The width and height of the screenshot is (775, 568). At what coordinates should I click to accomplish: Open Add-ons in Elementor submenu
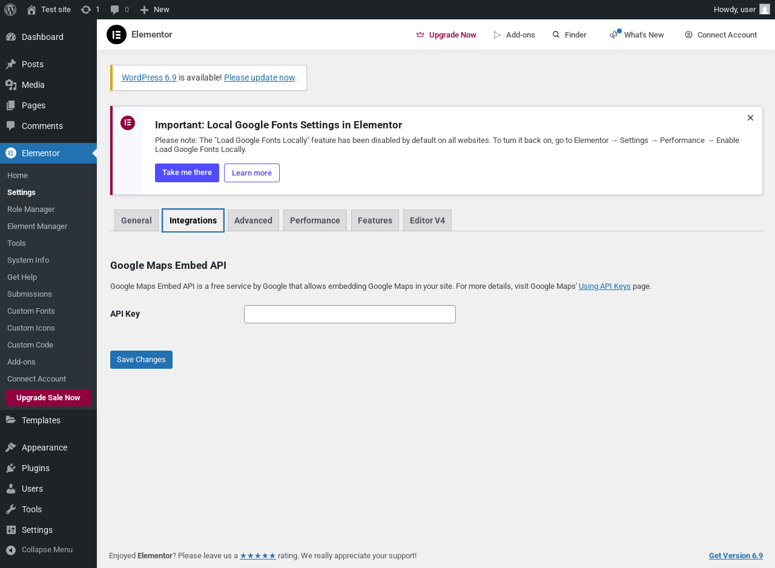21,362
